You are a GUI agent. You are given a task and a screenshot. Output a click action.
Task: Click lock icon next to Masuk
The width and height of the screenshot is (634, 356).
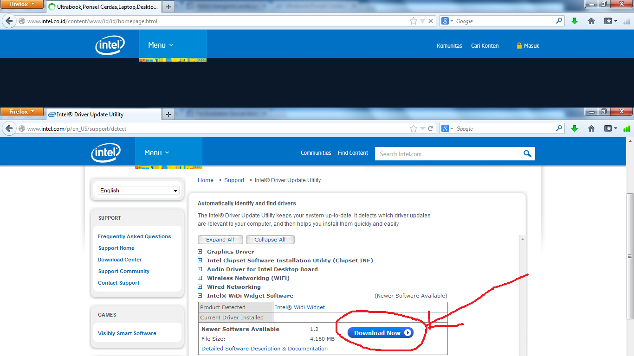pyautogui.click(x=519, y=45)
